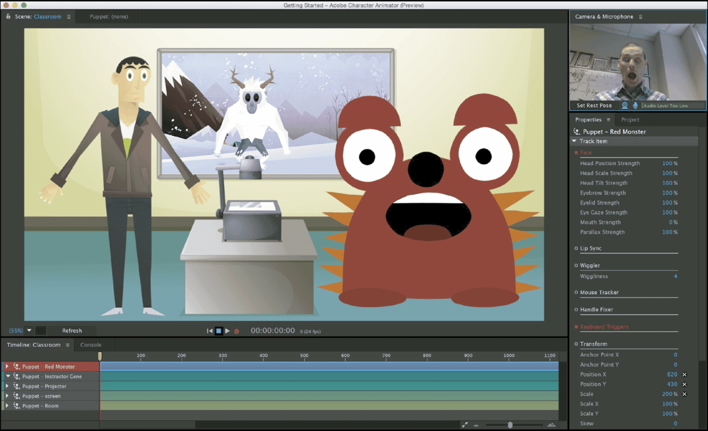Toggle the webcam camera input icon
708x431 pixels.
[x=624, y=106]
